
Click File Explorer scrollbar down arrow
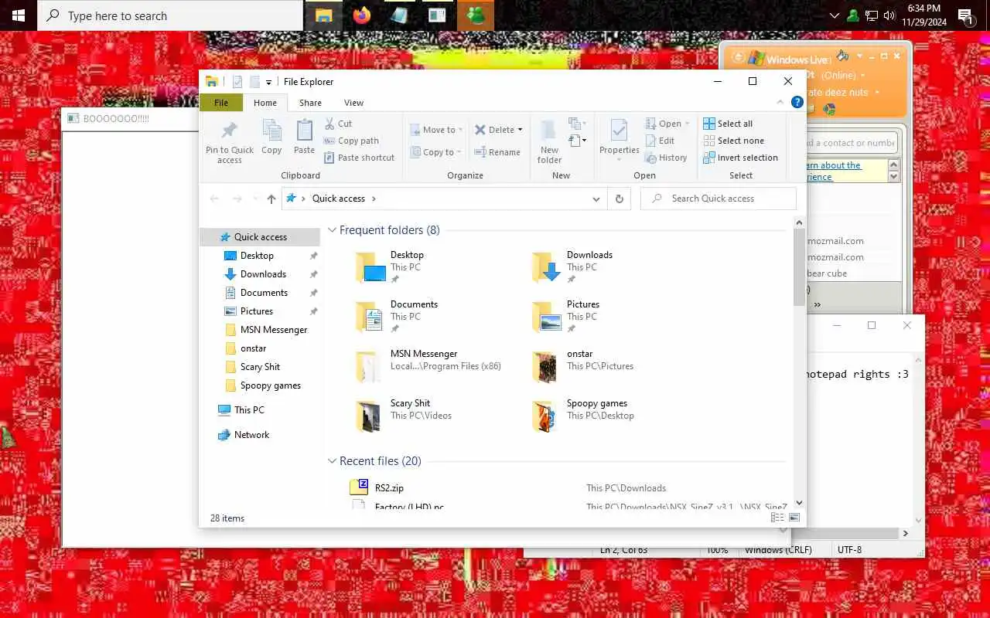click(x=799, y=503)
